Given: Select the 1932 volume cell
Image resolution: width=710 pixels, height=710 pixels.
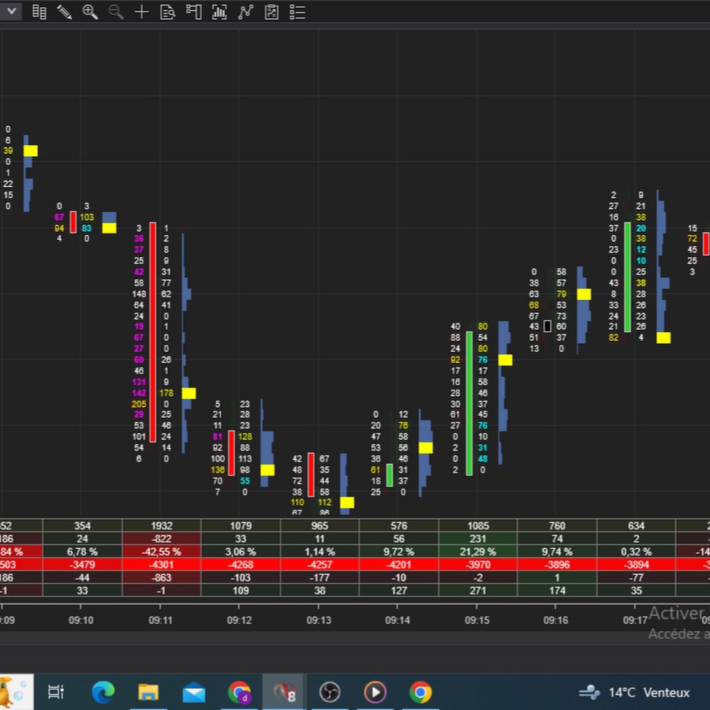Looking at the screenshot, I should tap(162, 525).
